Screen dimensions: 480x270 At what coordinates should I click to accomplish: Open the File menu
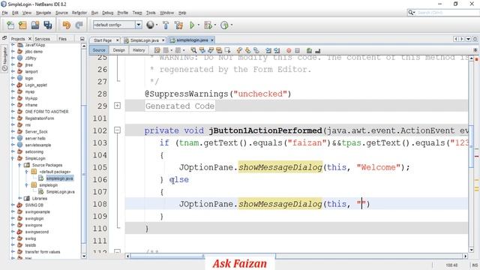4,13
